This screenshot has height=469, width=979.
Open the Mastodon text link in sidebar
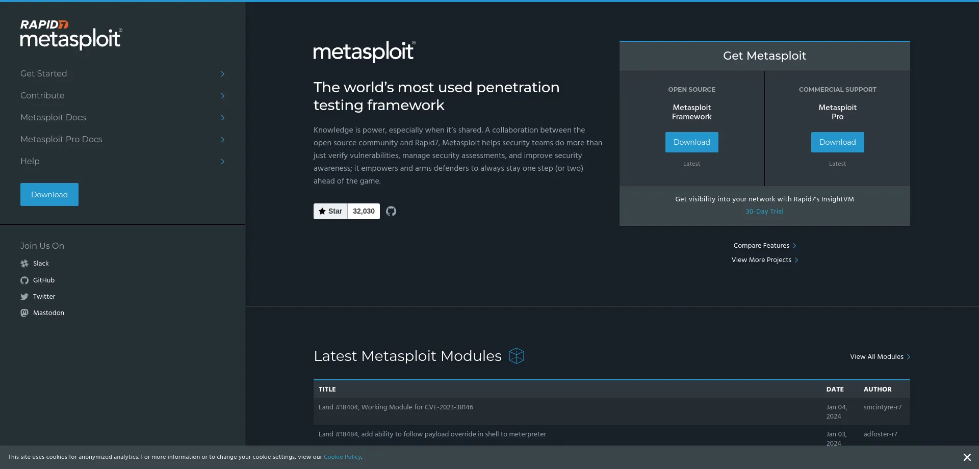[x=48, y=313]
